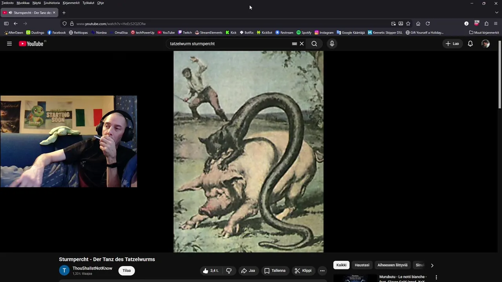
Task: Open options for Murubutu suggested video
Action: 436,277
